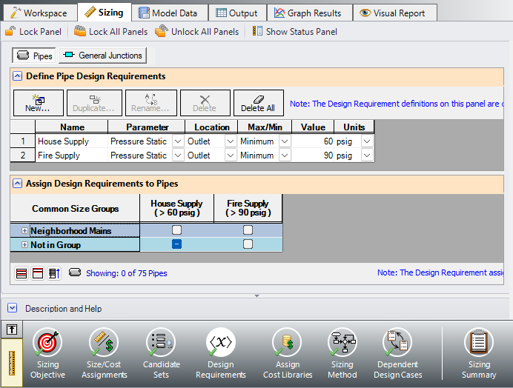Open Dependent Design Cases panel
513x388 pixels.
click(397, 354)
